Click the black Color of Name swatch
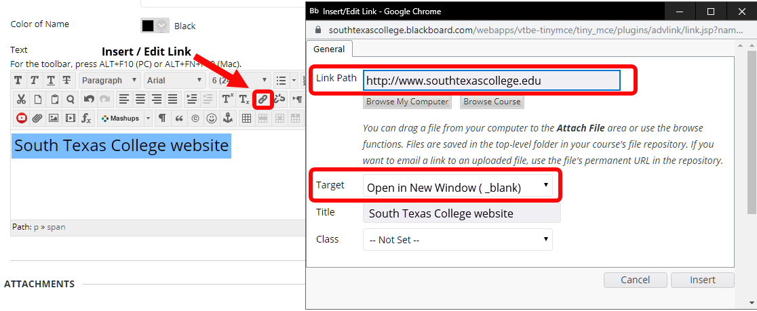This screenshot has width=757, height=311. tap(148, 26)
